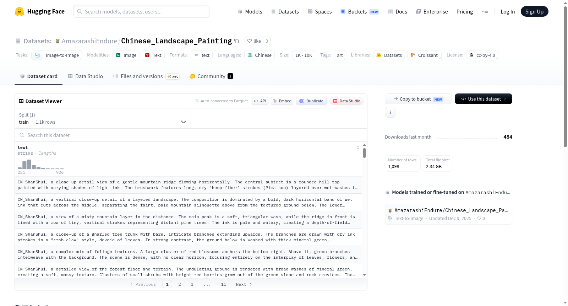Expand the Split train dropdown
The width and height of the screenshot is (568, 306).
(103, 118)
